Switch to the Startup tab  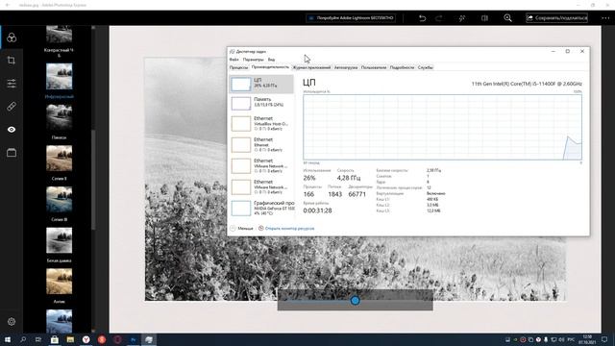pos(346,67)
